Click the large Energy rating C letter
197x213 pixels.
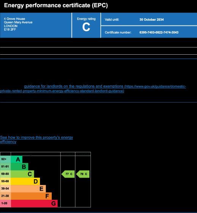(x=86, y=27)
